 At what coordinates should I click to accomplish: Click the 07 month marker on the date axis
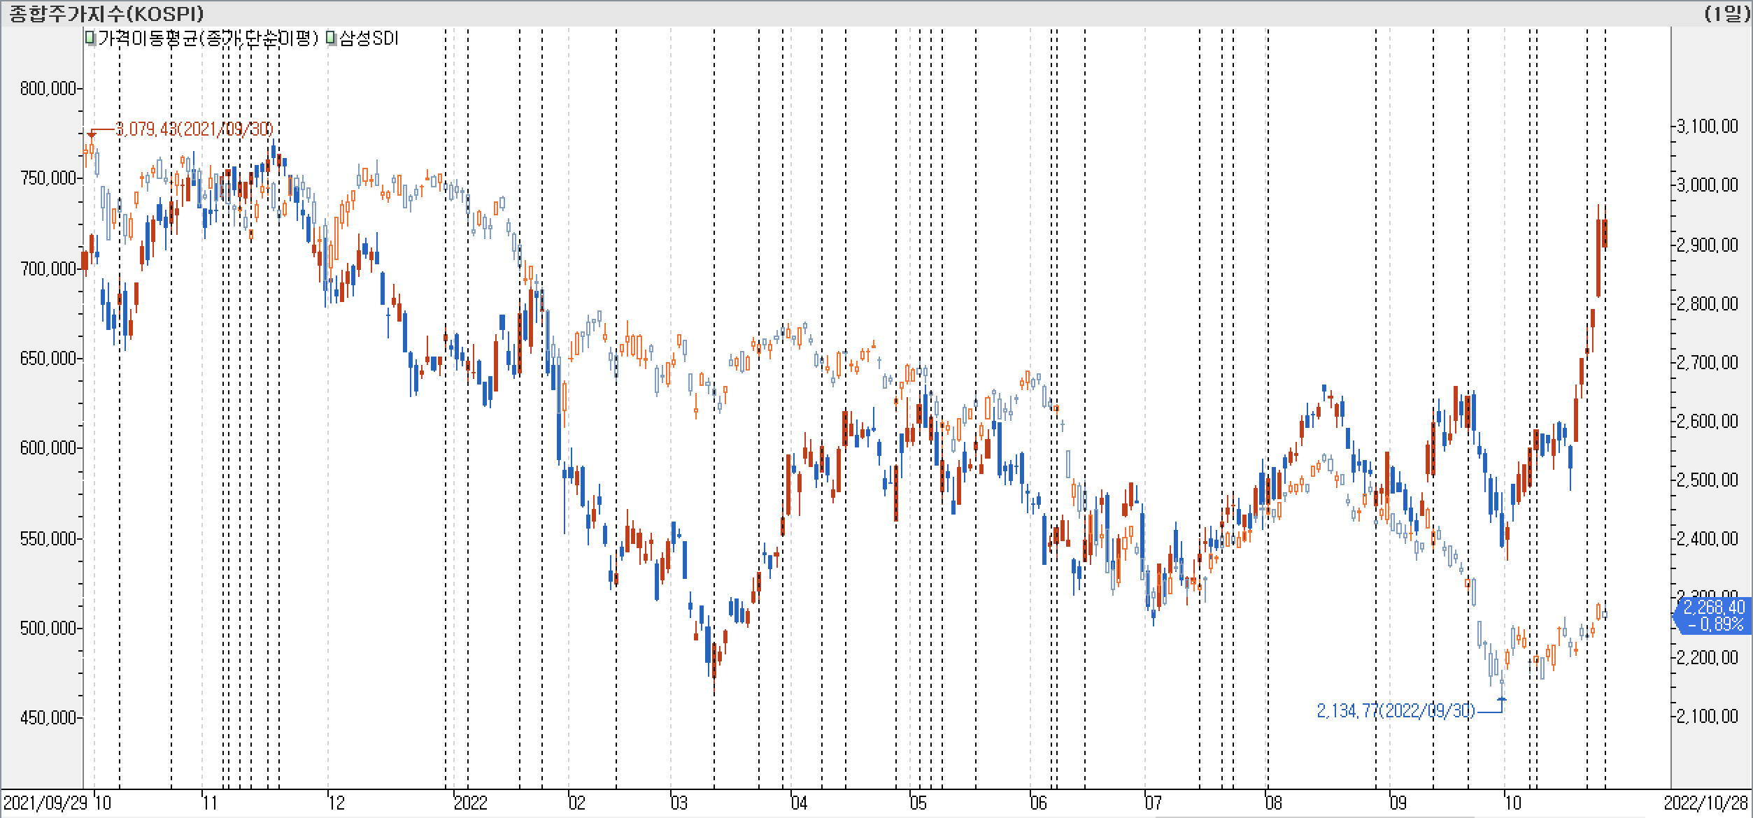click(1153, 803)
